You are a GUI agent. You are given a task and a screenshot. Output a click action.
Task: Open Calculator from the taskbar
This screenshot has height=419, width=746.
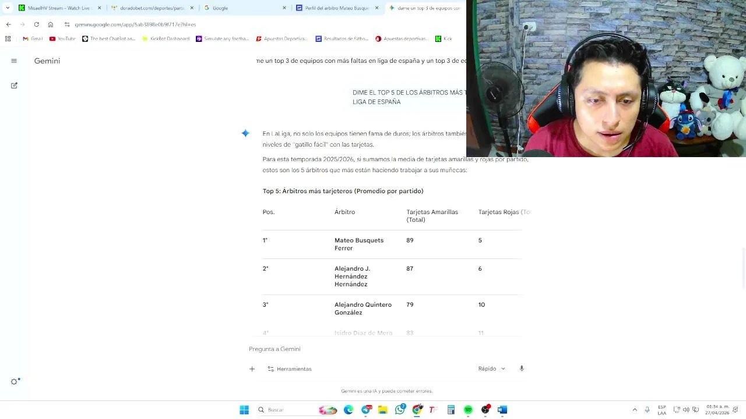click(x=451, y=410)
